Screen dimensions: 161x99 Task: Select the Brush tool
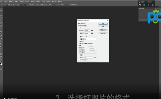1,28
